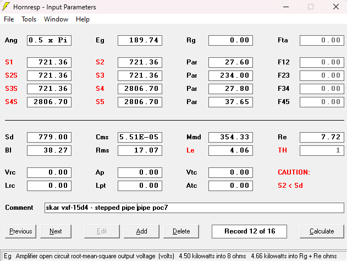The width and height of the screenshot is (347, 261).
Task: Click the Calculate button
Action: click(322, 231)
